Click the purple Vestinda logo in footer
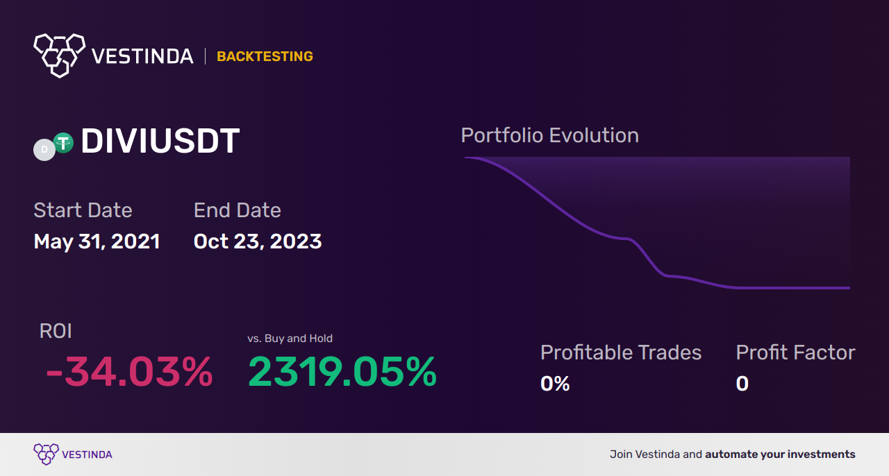This screenshot has height=476, width=889. [46, 454]
